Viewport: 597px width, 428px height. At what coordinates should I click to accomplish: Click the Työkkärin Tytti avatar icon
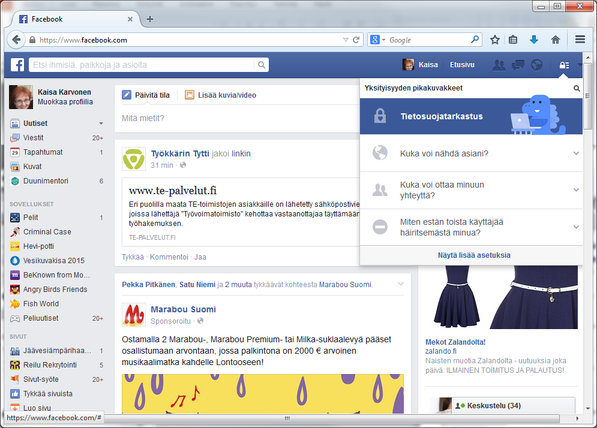[133, 159]
